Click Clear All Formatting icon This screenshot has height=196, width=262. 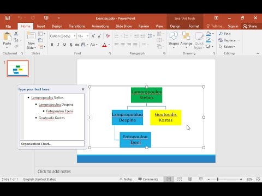point(108,36)
